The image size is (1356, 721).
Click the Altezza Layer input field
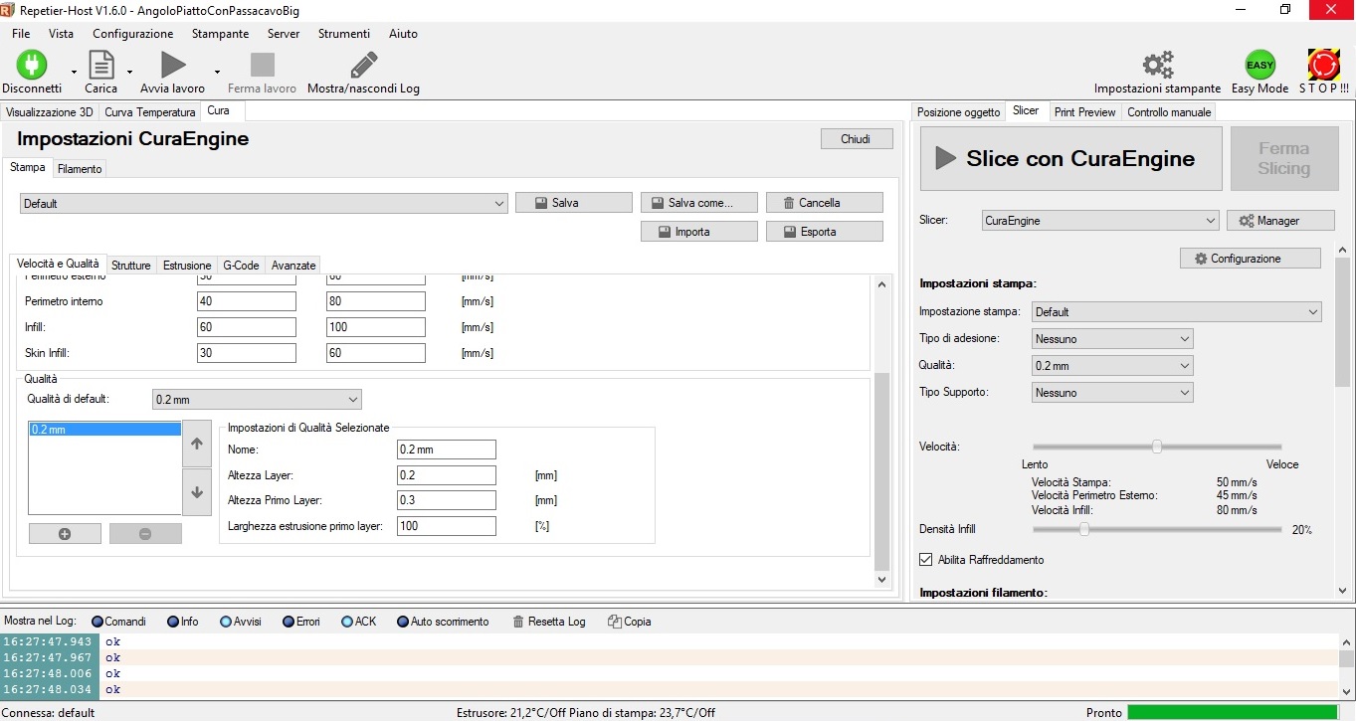click(x=446, y=475)
